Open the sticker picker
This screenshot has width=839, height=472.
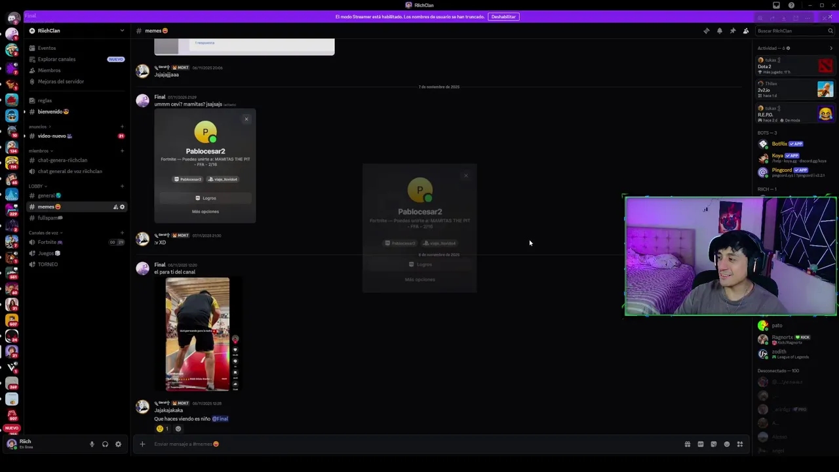pyautogui.click(x=714, y=444)
